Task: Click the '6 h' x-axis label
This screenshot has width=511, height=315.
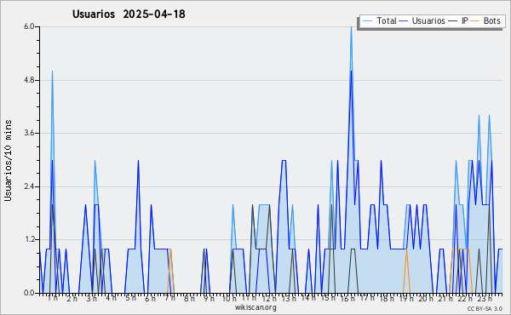Action: pyautogui.click(x=150, y=298)
